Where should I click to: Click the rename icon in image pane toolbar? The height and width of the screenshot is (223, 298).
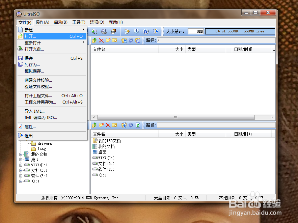[115, 40]
